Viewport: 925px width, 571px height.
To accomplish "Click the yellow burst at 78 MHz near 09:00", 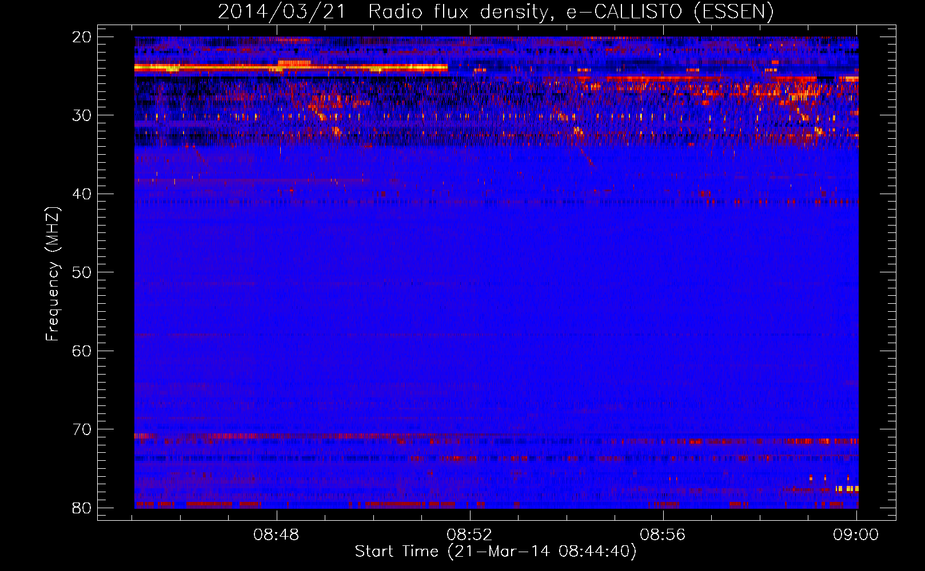I will coord(847,489).
